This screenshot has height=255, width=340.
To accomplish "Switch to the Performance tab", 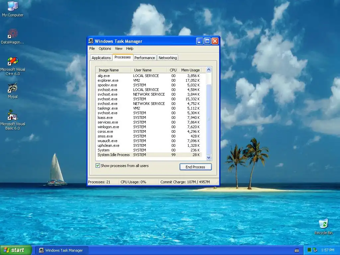I will click(x=145, y=58).
